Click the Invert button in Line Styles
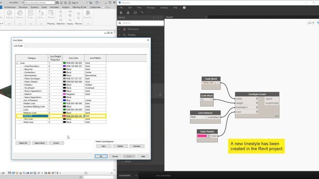Viewport: 319px width, 179px height. pos(56,143)
